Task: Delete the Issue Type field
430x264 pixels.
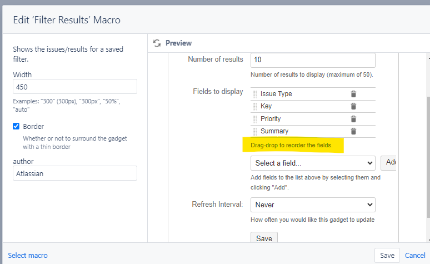Action: point(353,94)
